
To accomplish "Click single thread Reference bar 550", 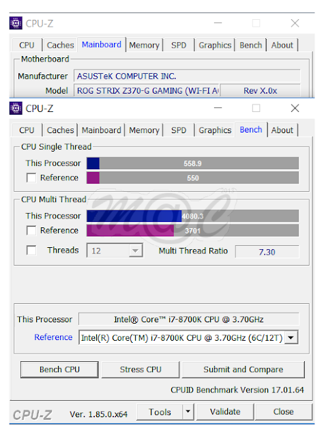I will pos(192,178).
